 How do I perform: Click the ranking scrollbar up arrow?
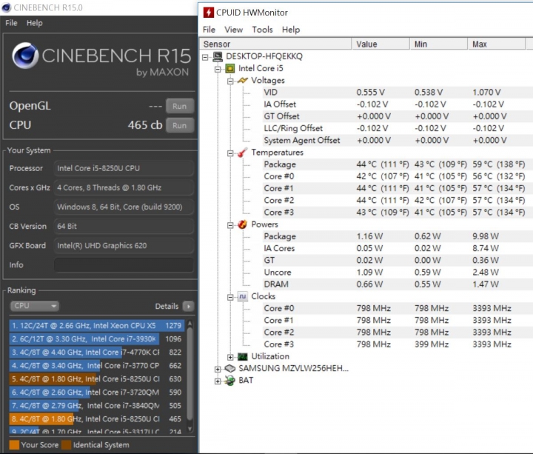click(x=190, y=324)
